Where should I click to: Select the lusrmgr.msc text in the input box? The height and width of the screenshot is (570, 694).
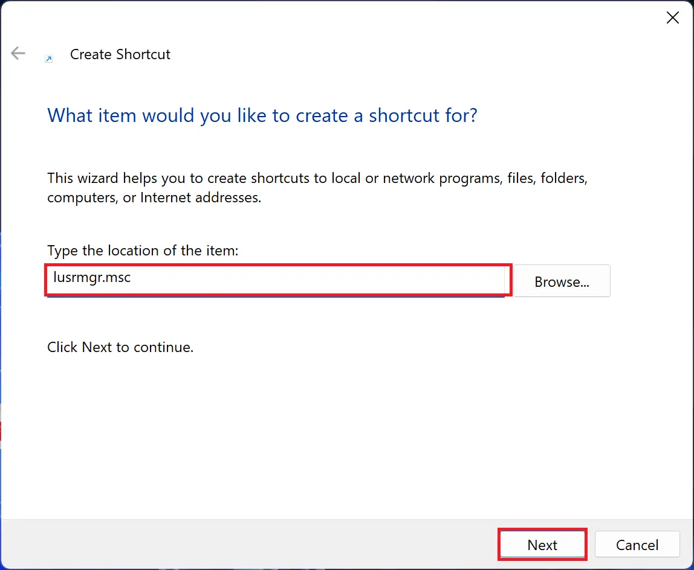(x=92, y=279)
